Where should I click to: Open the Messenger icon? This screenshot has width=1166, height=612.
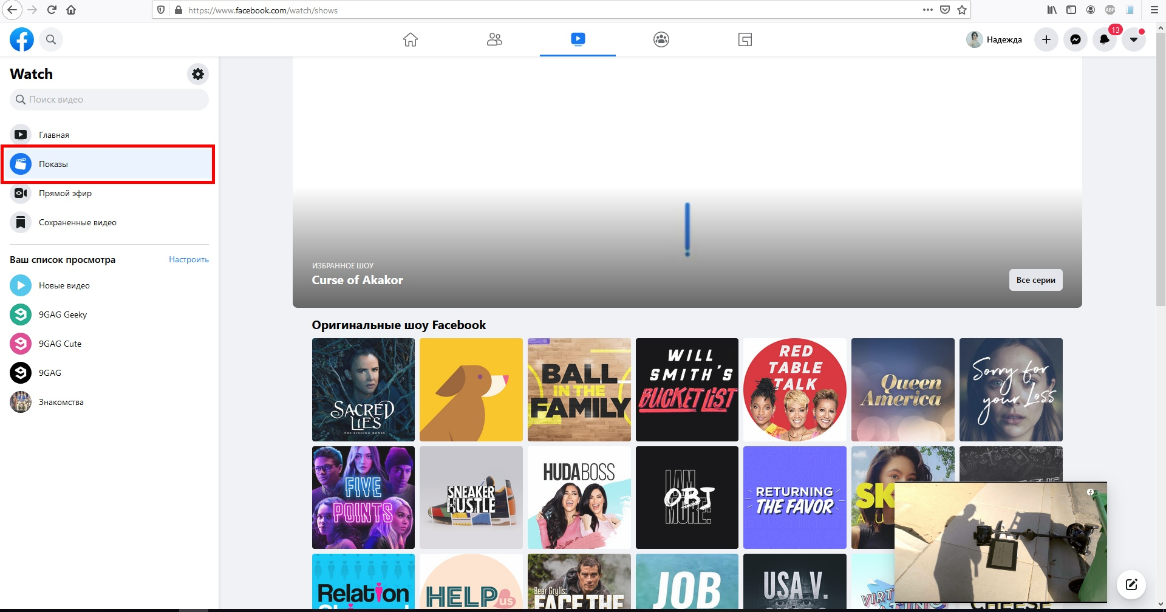coord(1075,39)
